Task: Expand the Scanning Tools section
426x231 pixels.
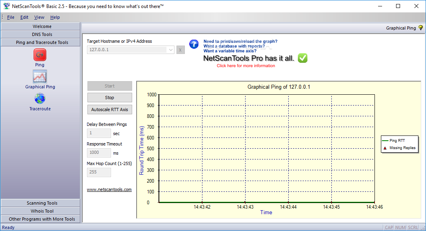Action: [x=40, y=203]
